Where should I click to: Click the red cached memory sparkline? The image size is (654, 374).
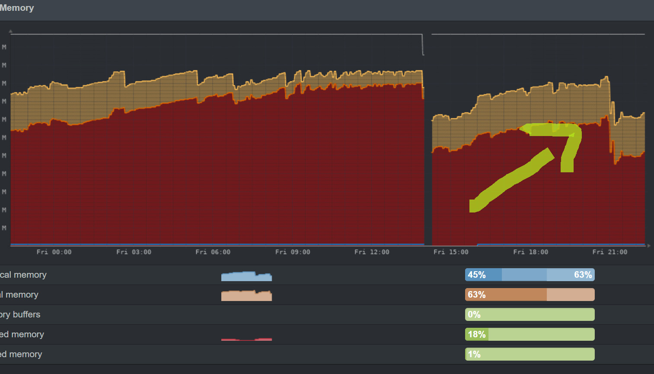point(246,340)
